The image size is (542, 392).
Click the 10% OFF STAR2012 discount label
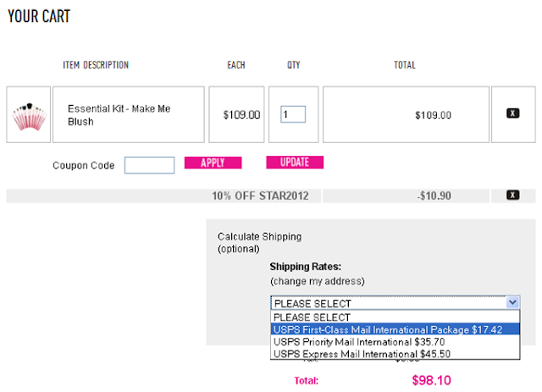[260, 196]
